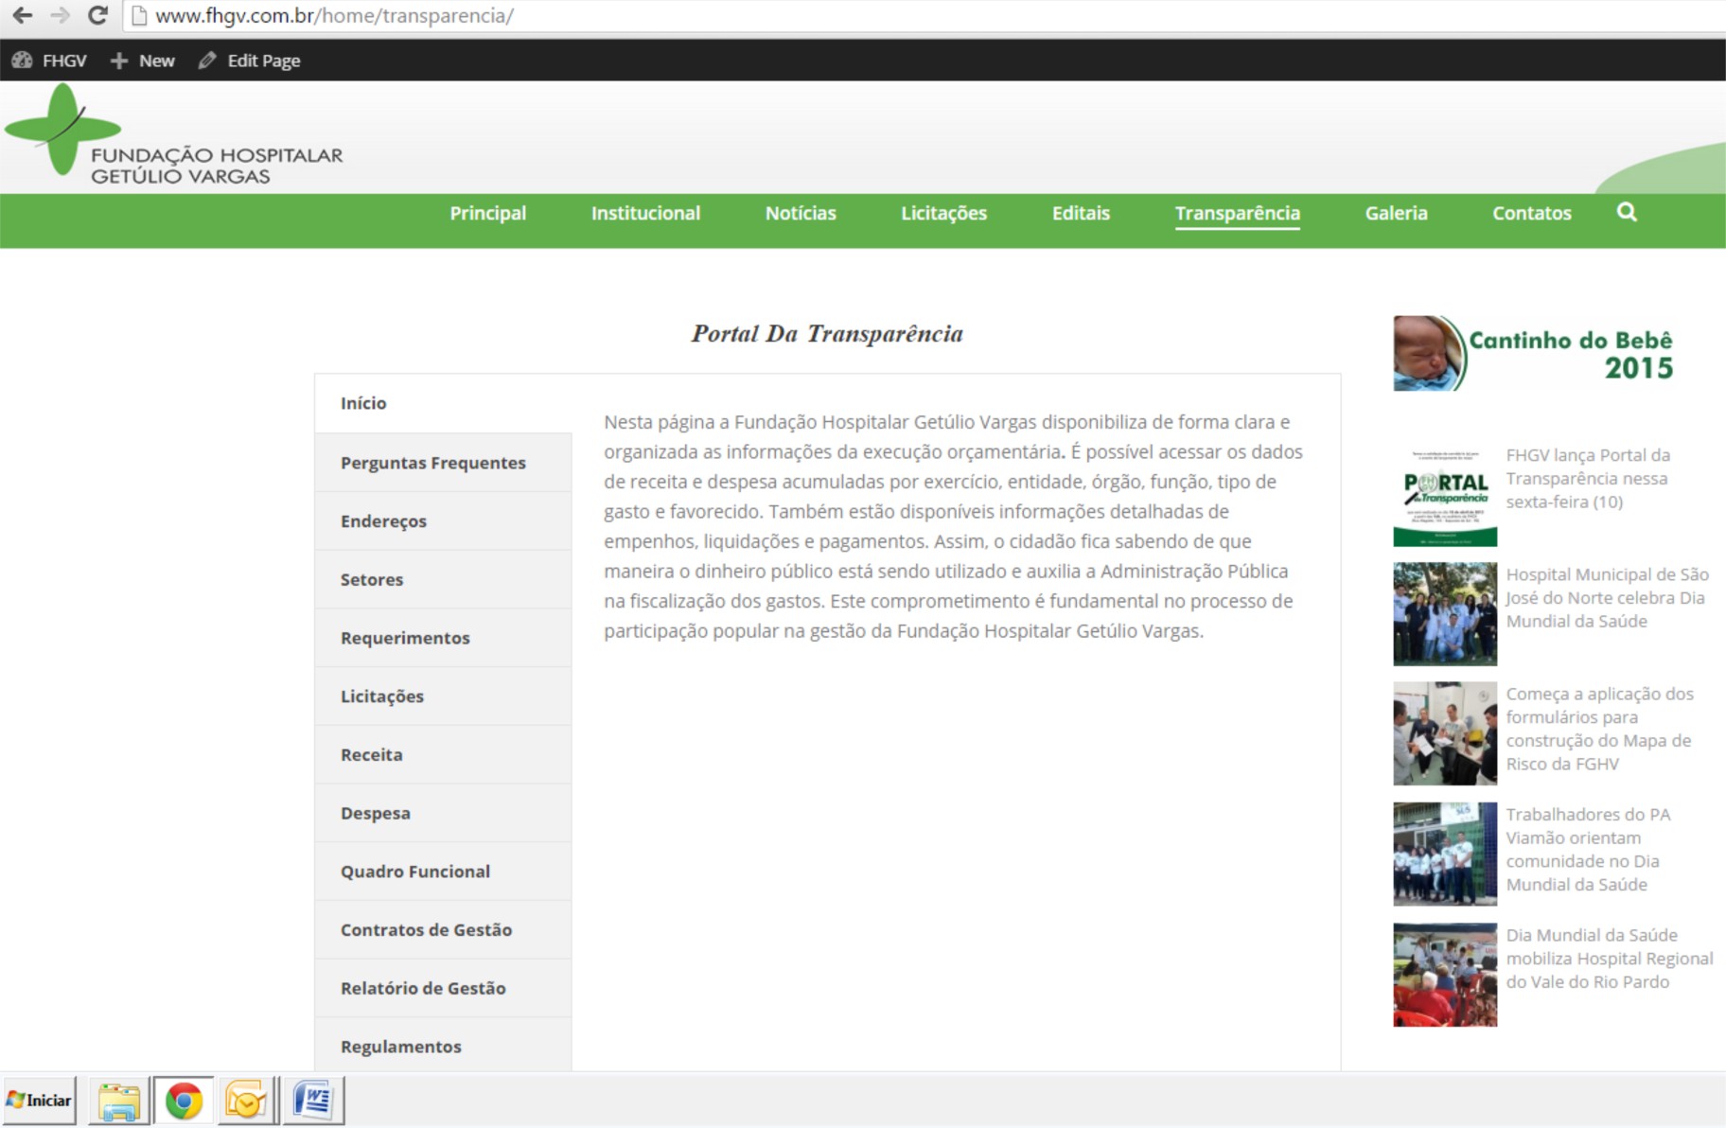This screenshot has width=1726, height=1128.
Task: Open Outlook mail icon in taskbar
Action: (x=247, y=1101)
